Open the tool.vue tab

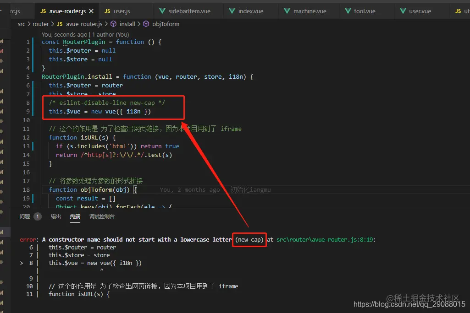(x=365, y=11)
